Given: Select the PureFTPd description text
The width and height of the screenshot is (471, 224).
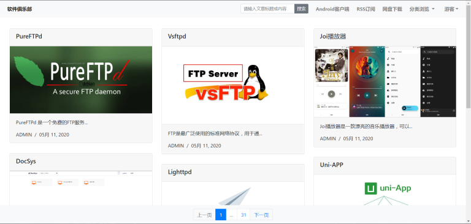Looking at the screenshot, I should coord(52,122).
